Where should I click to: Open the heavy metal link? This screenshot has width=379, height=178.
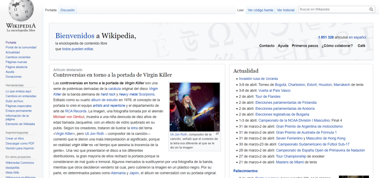(x=128, y=94)
